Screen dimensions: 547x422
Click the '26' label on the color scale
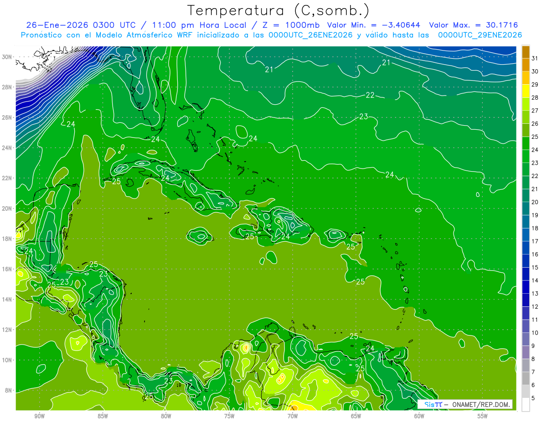tap(535, 124)
